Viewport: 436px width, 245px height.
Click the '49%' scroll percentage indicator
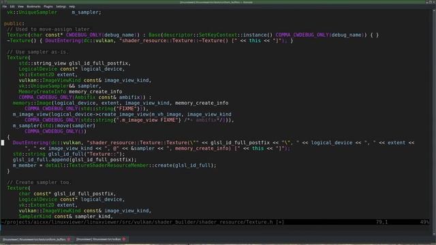point(424,222)
